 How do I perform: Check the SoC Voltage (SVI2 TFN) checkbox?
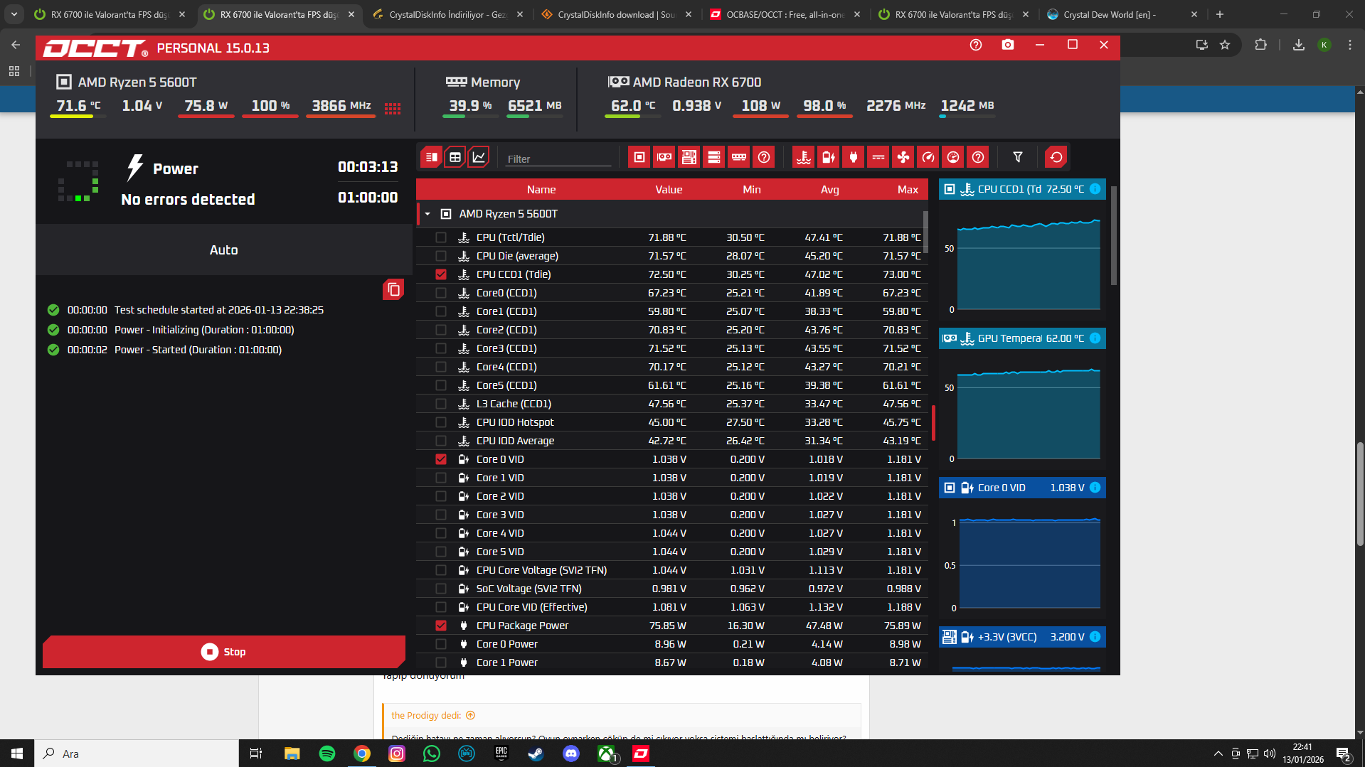pyautogui.click(x=441, y=589)
